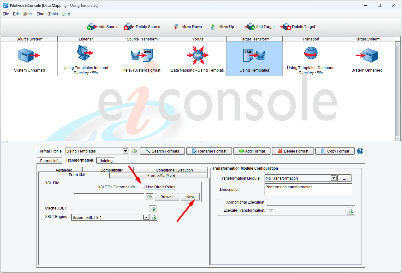This screenshot has width=402, height=273.
Task: Select the Listener satellite dish icon
Action: 85,53
